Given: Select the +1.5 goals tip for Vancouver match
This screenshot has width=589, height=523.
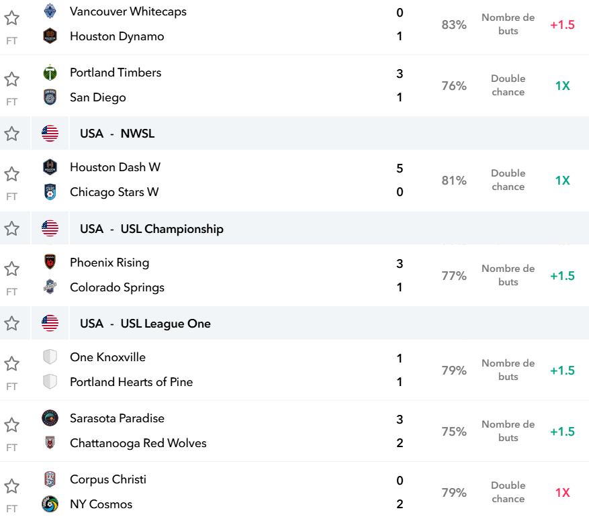Looking at the screenshot, I should click(x=562, y=24).
